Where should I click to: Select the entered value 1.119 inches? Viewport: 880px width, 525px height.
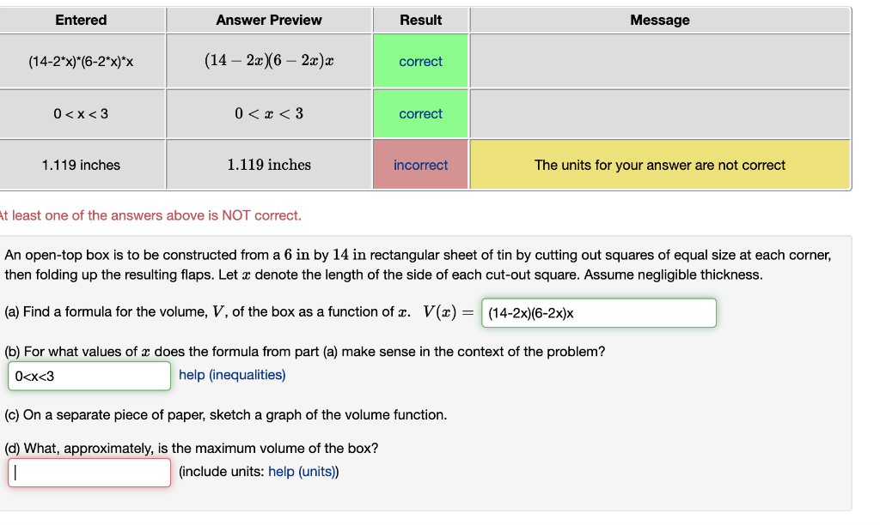(82, 164)
